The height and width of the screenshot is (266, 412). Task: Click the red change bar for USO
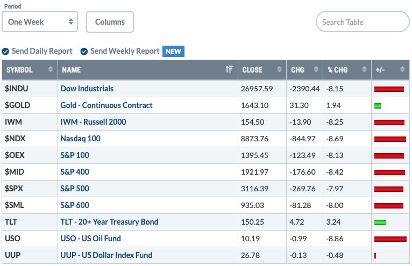click(390, 239)
